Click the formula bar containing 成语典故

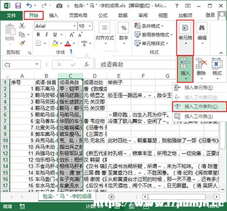click(135, 65)
